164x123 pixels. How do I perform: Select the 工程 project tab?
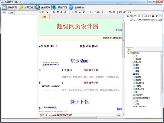point(130,13)
